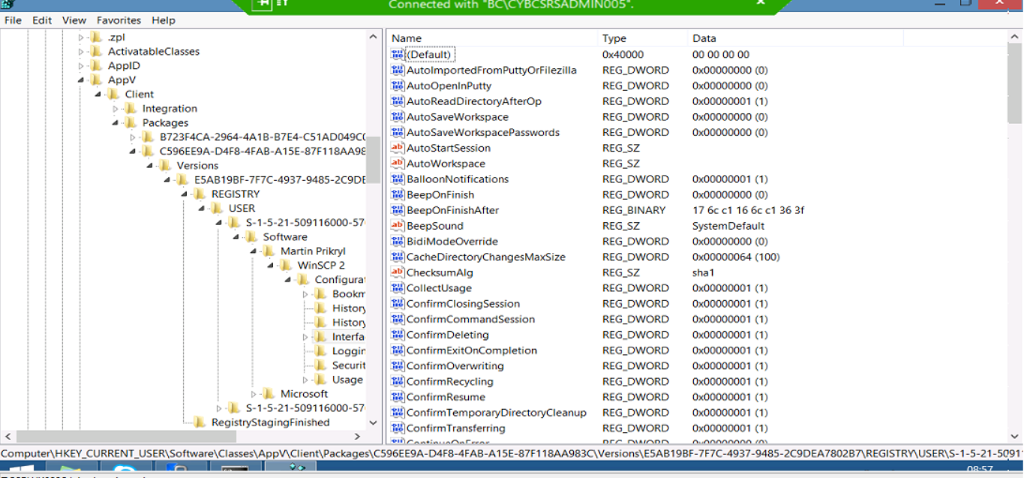Select the RegistryStagingFinished key
The height and width of the screenshot is (478, 1024).
coord(270,422)
